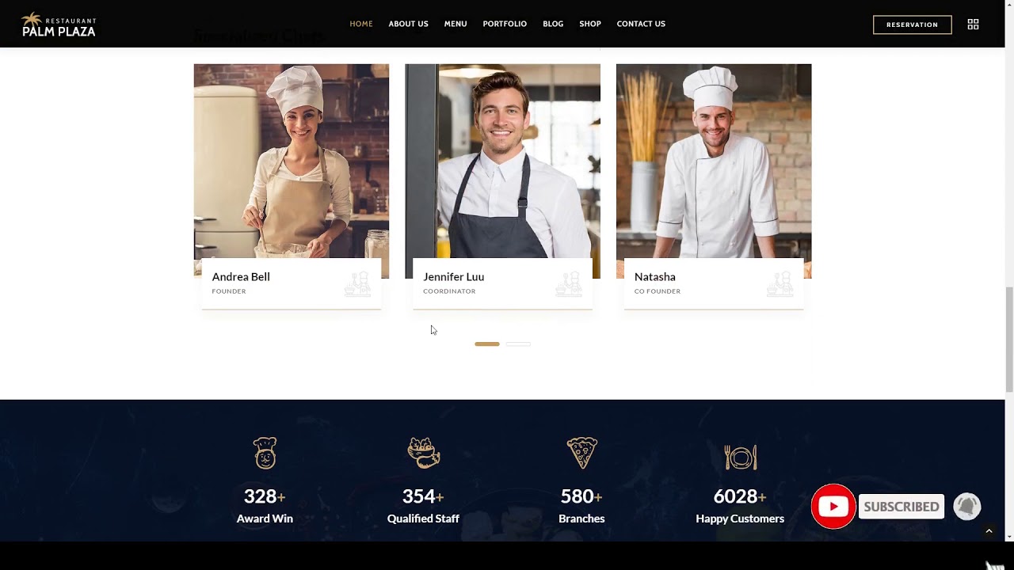The width and height of the screenshot is (1014, 570).
Task: Click the back-to-top arrow button
Action: (x=989, y=531)
